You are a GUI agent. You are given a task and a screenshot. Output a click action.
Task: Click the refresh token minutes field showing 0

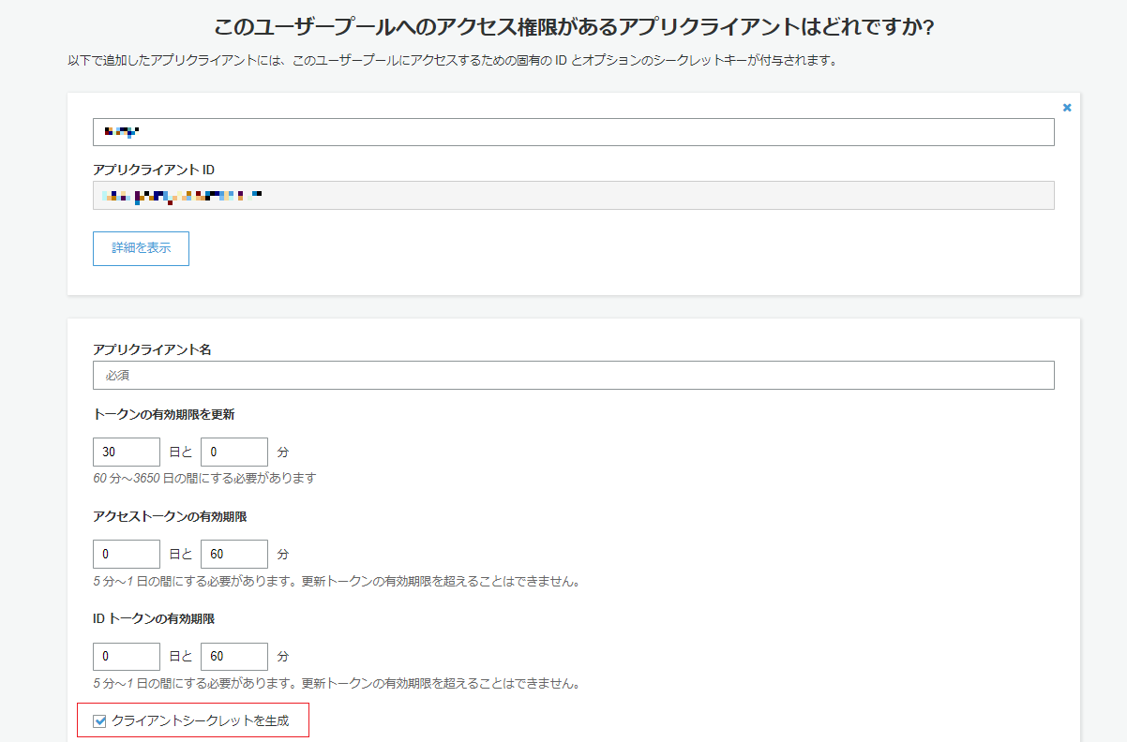click(x=233, y=452)
